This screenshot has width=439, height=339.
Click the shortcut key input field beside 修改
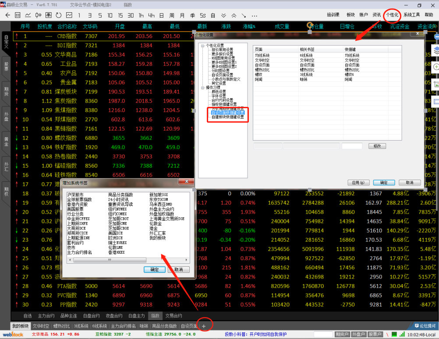(x=351, y=146)
